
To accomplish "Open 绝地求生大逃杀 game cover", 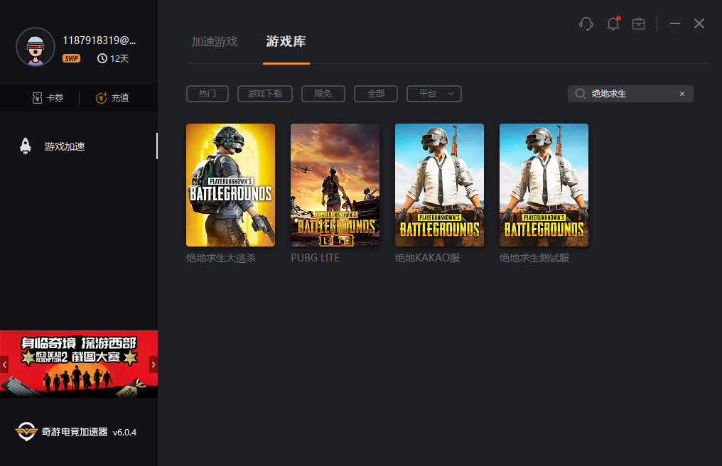I will click(x=231, y=185).
